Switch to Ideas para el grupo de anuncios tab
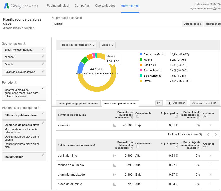The image size is (221, 191). coord(76,103)
